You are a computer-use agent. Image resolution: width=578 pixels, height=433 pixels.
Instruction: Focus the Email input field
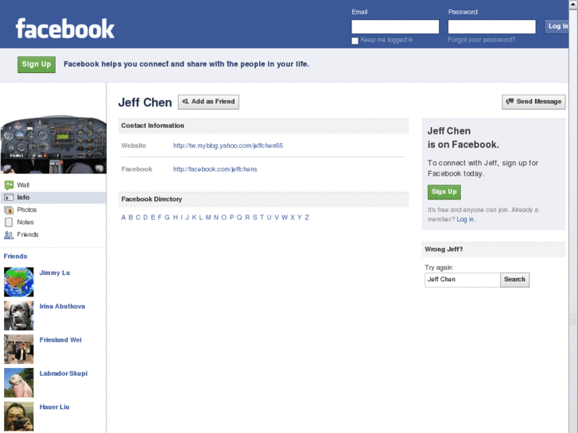click(x=395, y=27)
